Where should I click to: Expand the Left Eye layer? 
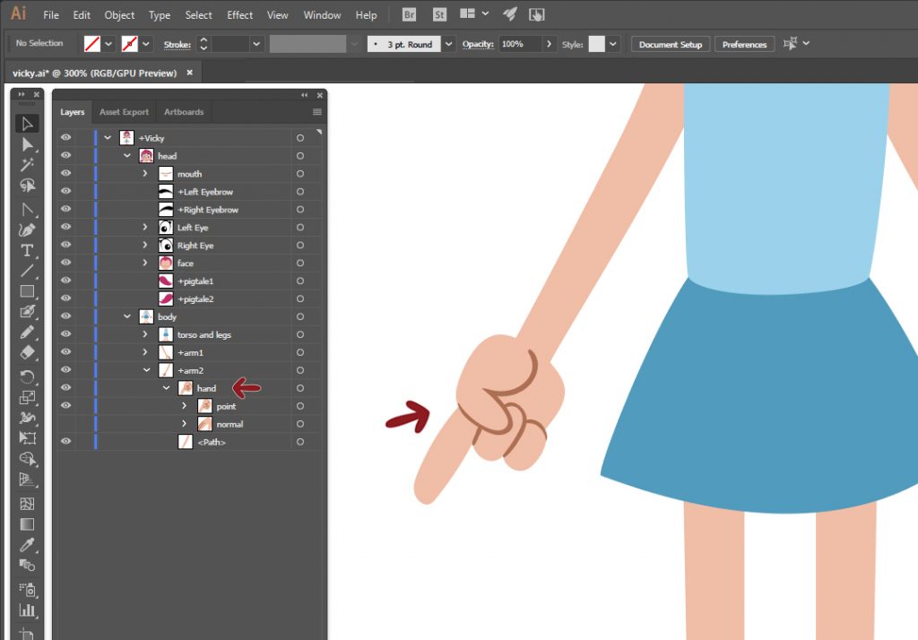point(145,227)
